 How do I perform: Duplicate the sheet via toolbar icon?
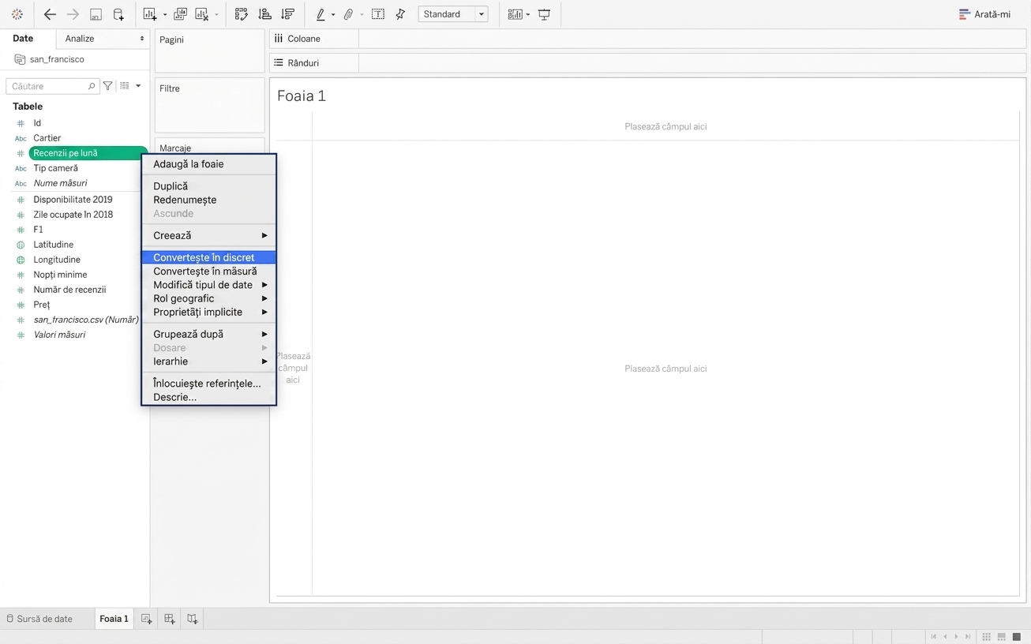pyautogui.click(x=180, y=14)
